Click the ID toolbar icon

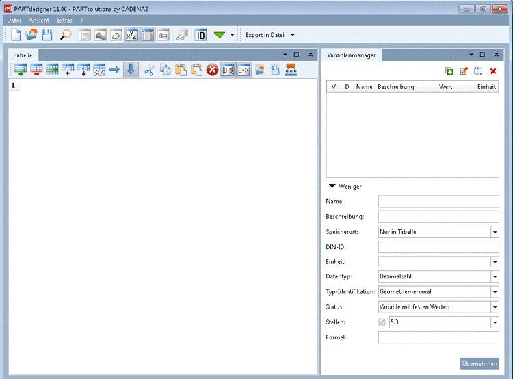200,35
